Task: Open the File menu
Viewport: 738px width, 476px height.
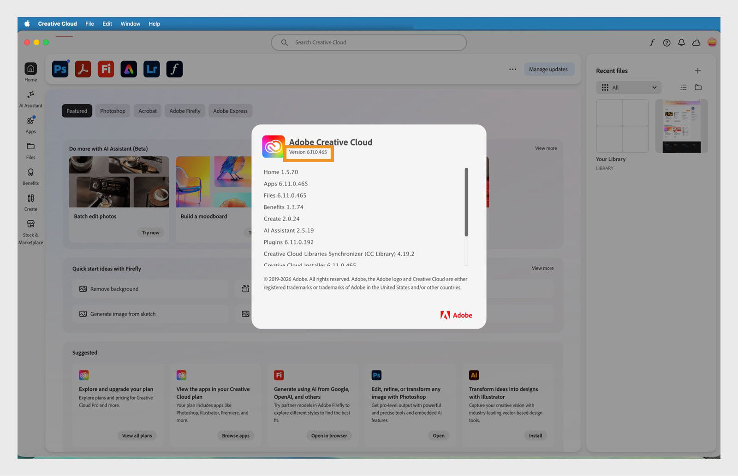Action: pos(89,24)
